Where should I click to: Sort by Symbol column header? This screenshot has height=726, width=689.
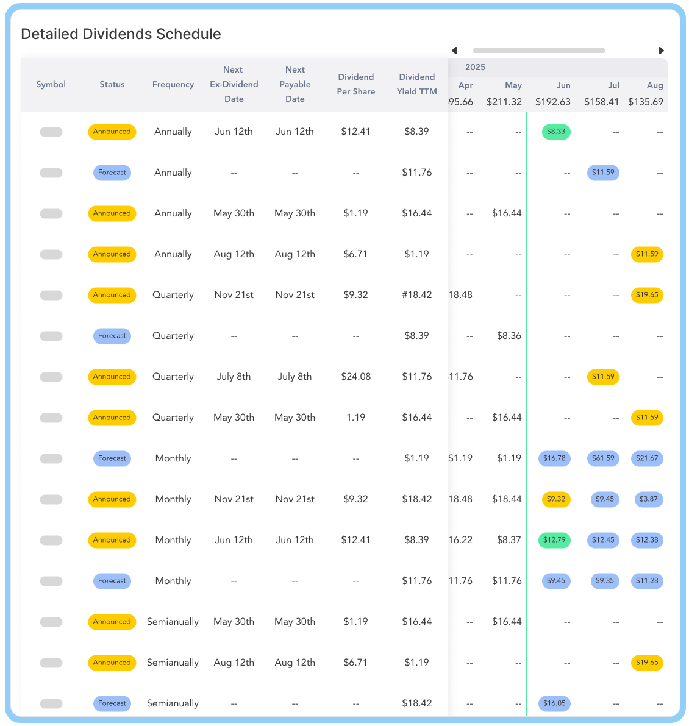tap(51, 84)
